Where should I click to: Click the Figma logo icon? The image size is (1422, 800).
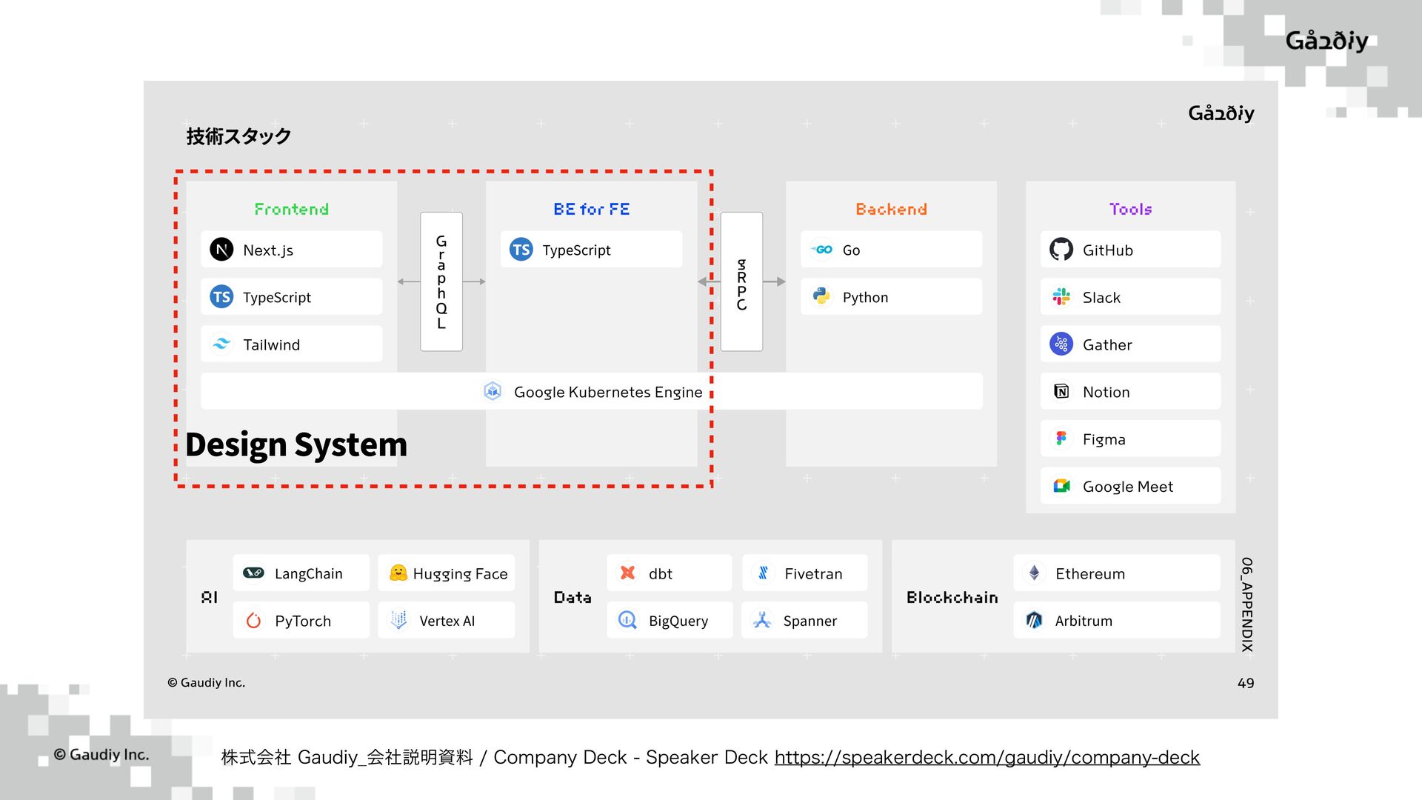point(1061,439)
